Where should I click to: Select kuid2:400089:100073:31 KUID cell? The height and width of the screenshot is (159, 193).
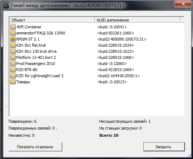pos(122,39)
